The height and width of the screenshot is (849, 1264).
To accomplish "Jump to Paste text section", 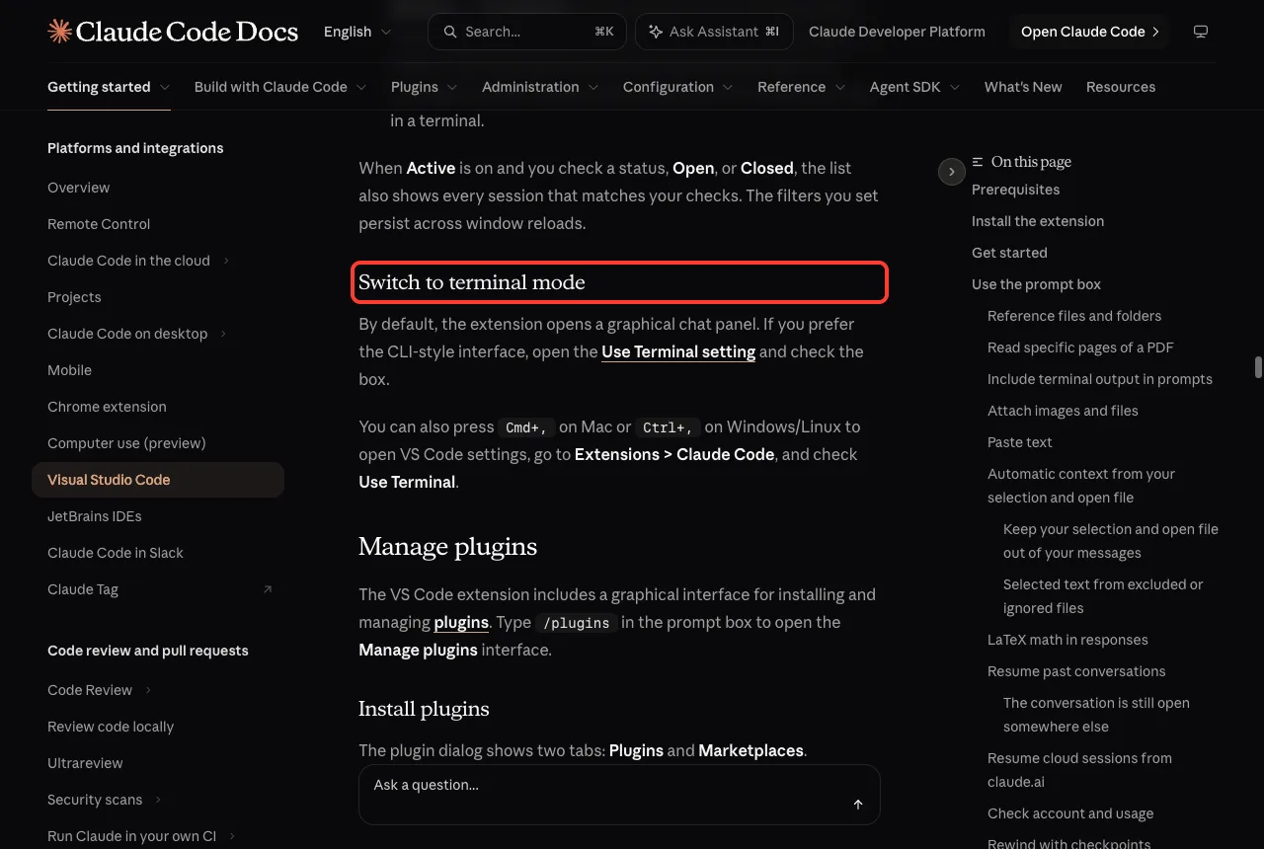I will coord(1019,442).
